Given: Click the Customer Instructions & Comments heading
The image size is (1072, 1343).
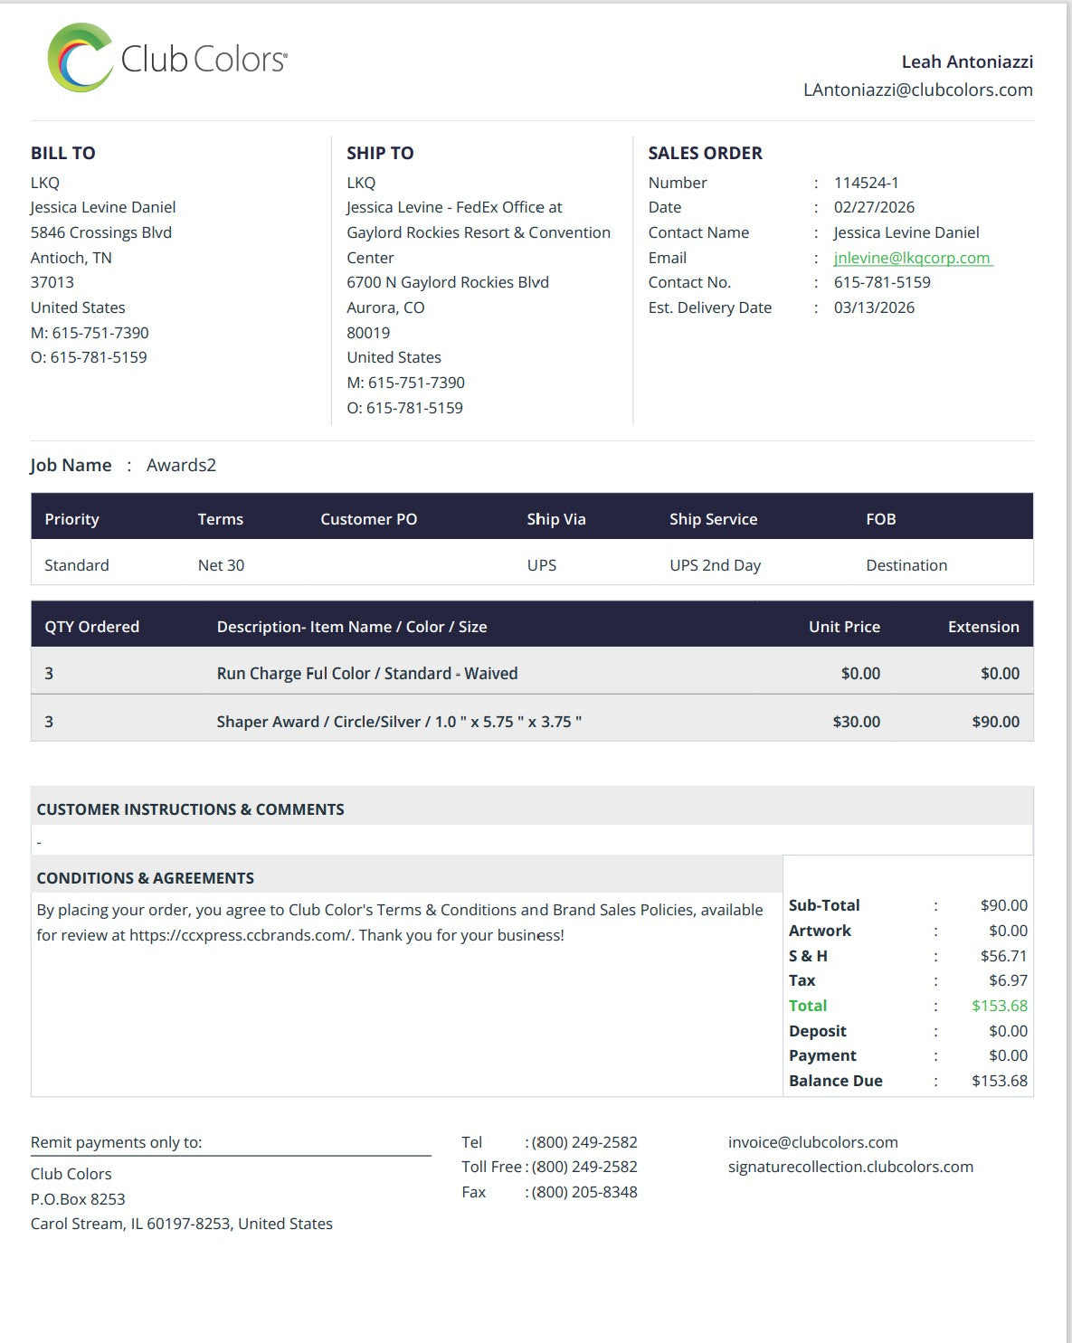Looking at the screenshot, I should pos(190,809).
